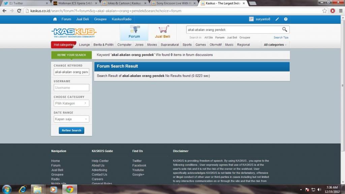Click the pencil edit icon
345x194 pixels.
277,19
